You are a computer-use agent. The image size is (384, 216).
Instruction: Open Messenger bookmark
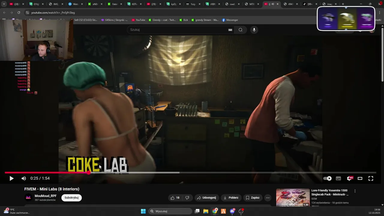pos(230,20)
